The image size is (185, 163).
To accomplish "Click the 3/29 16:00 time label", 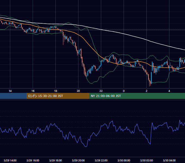I will coord(33,160).
